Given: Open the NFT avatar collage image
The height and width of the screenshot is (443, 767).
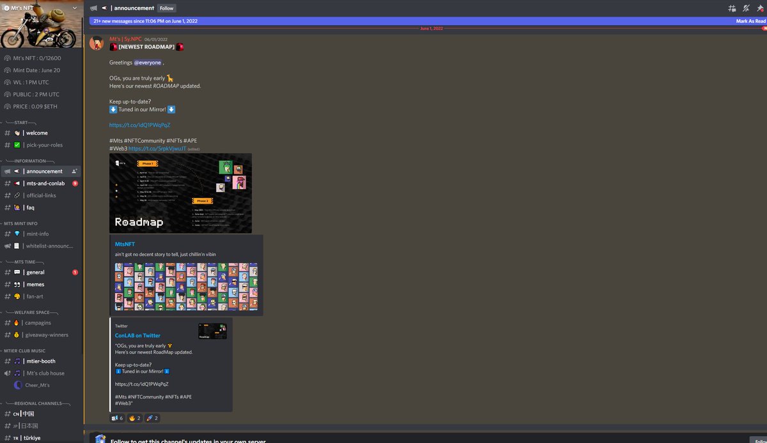Looking at the screenshot, I should pos(186,287).
